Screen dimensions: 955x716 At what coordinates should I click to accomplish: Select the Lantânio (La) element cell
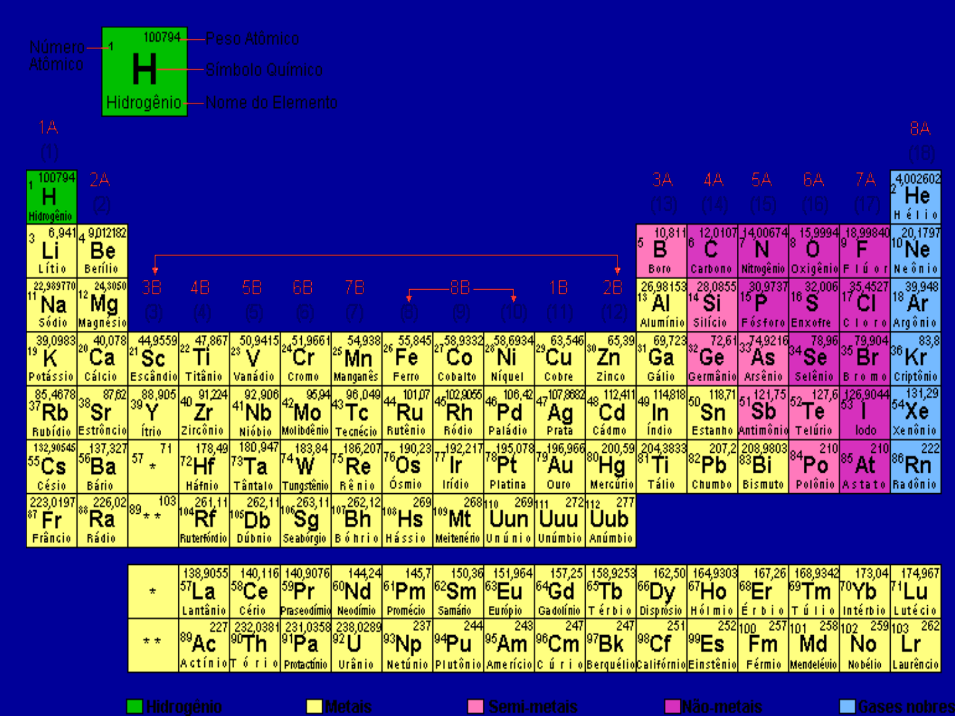pyautogui.click(x=204, y=591)
